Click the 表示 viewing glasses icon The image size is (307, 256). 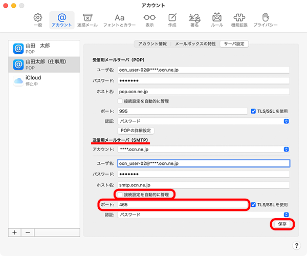[149, 19]
